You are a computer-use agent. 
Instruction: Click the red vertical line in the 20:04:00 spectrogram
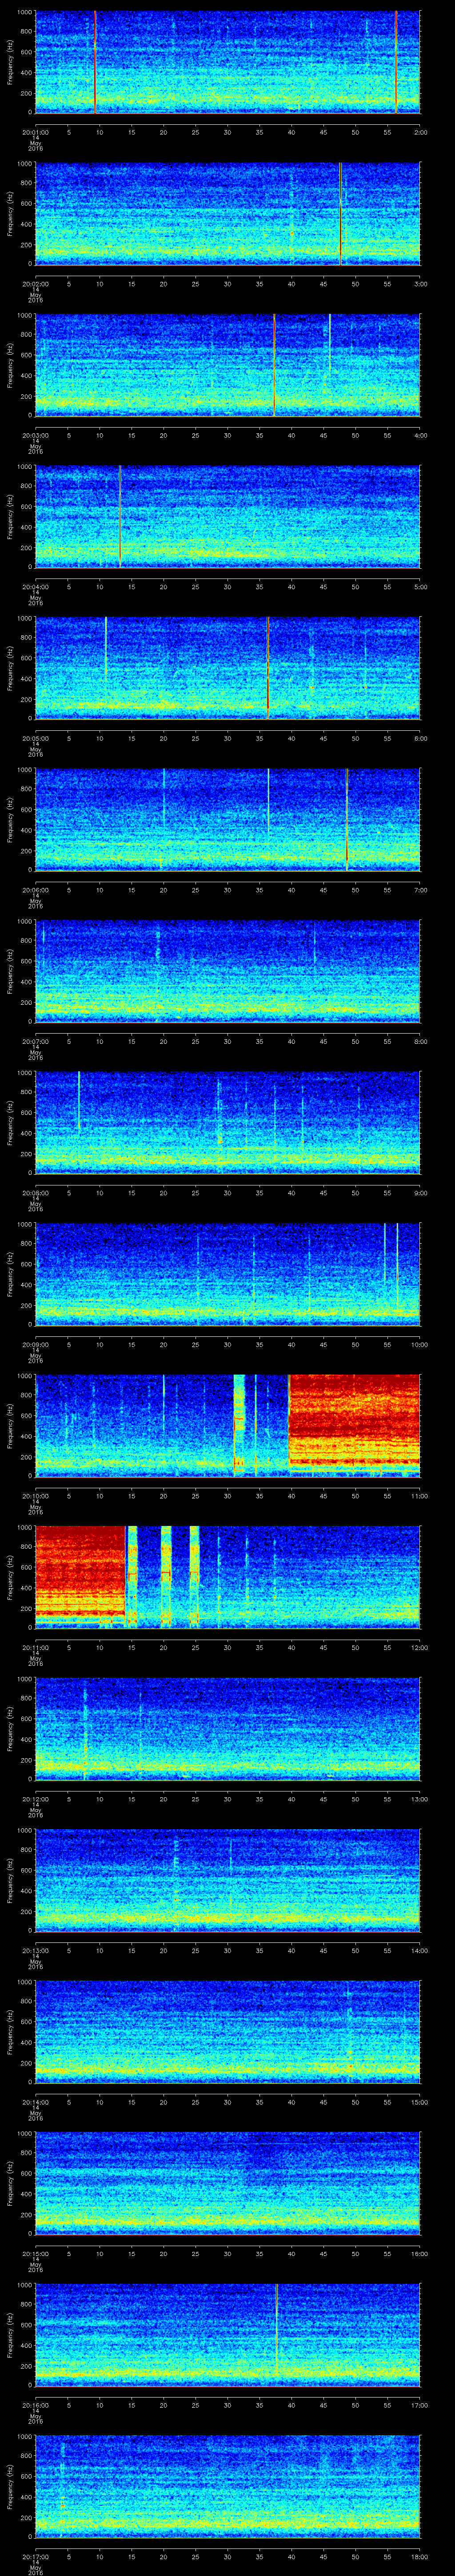click(x=120, y=516)
